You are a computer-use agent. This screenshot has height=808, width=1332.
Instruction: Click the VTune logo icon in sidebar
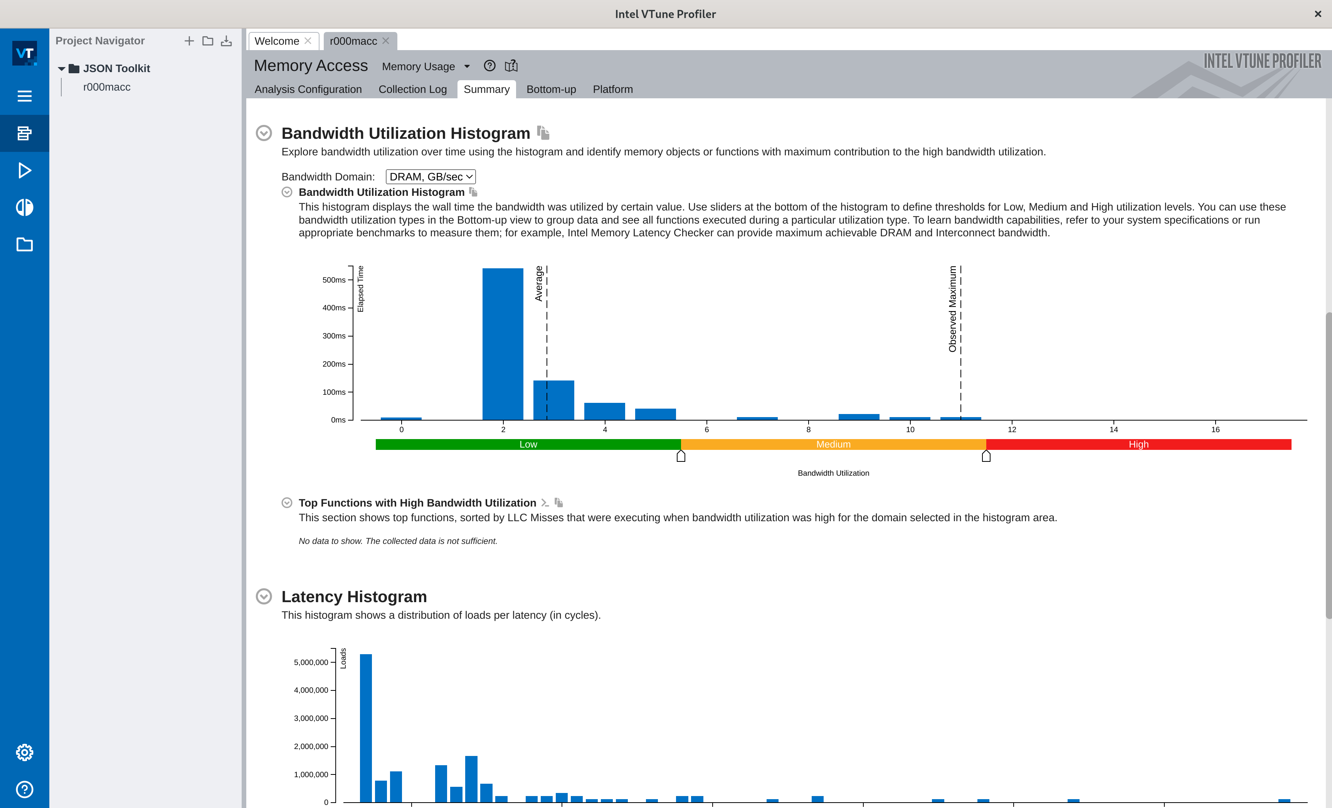point(24,53)
